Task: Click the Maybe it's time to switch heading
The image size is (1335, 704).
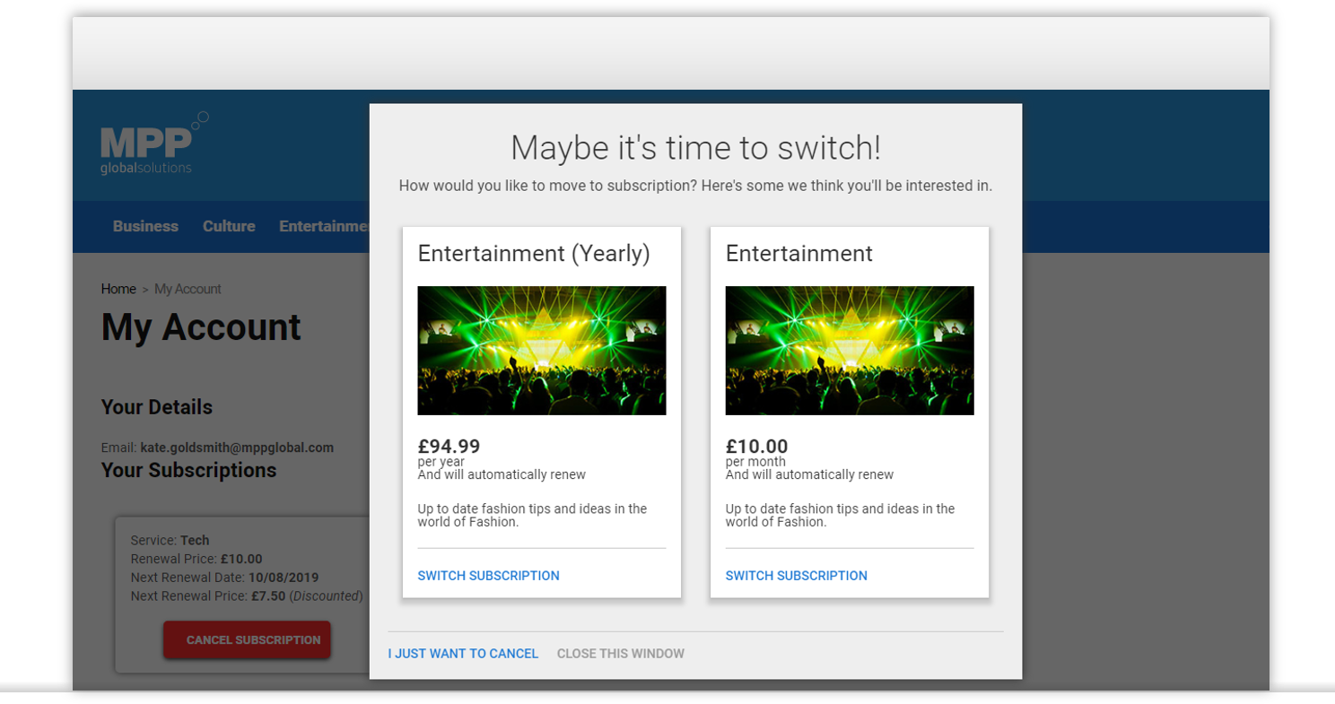Action: coord(695,148)
